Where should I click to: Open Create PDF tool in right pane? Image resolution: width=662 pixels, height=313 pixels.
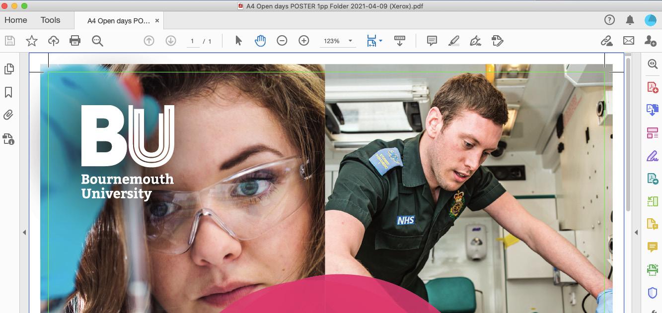pos(653,87)
